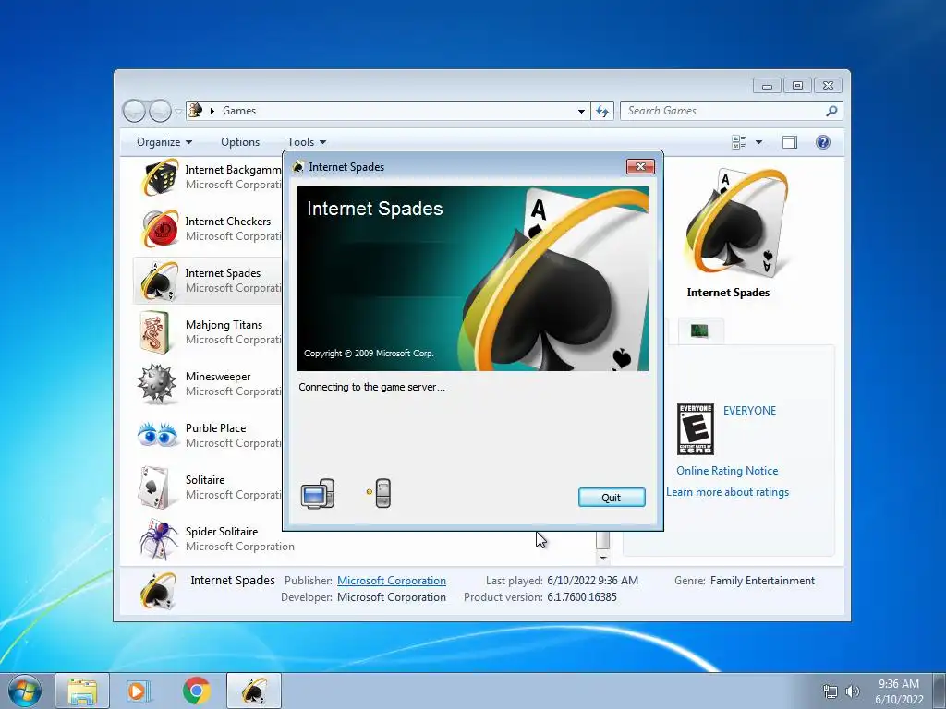Open the view options dropdown arrow
Viewport: 946px width, 709px height.
coord(758,142)
